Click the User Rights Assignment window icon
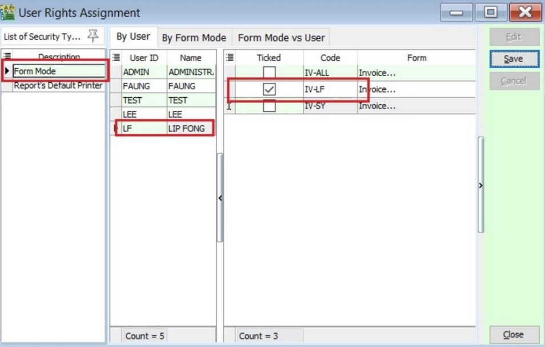The image size is (545, 347). tap(8, 12)
